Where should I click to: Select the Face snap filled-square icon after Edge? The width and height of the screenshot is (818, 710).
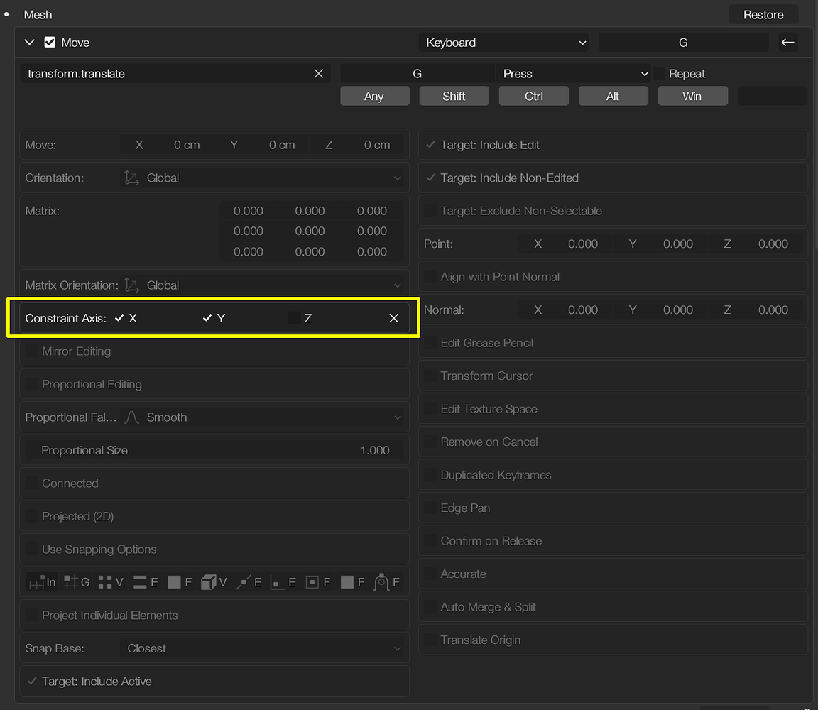(174, 582)
